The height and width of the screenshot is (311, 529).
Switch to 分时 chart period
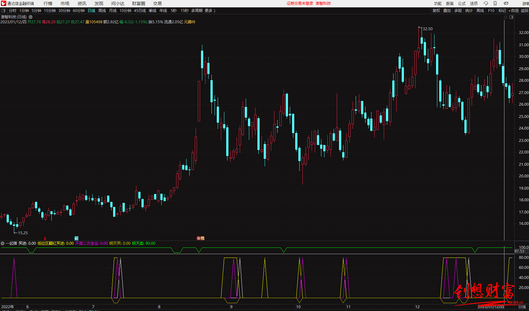(x=13, y=11)
